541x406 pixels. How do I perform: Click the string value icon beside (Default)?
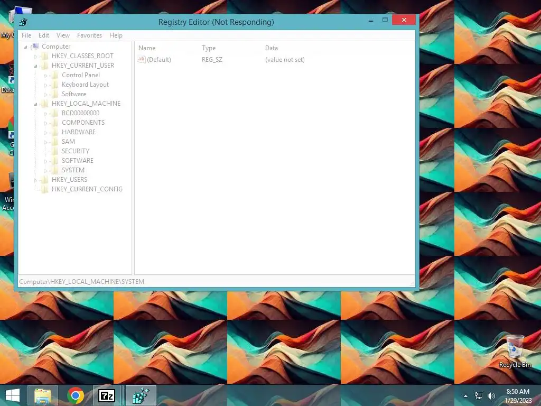pyautogui.click(x=142, y=59)
